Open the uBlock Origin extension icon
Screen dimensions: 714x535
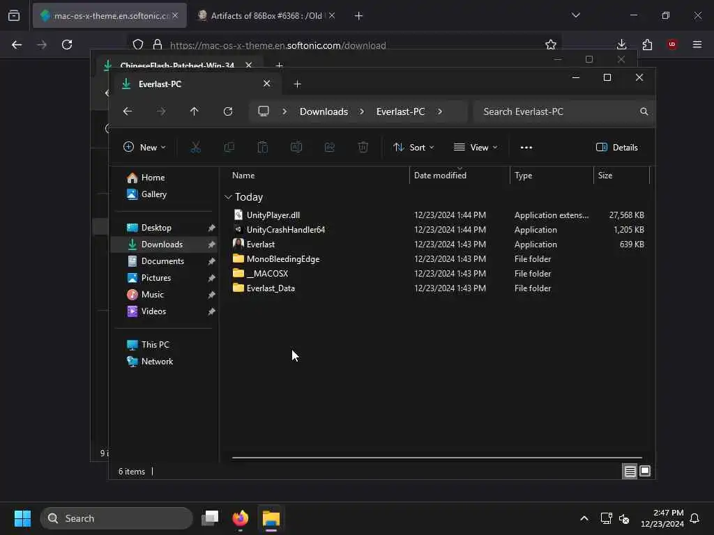pos(672,45)
